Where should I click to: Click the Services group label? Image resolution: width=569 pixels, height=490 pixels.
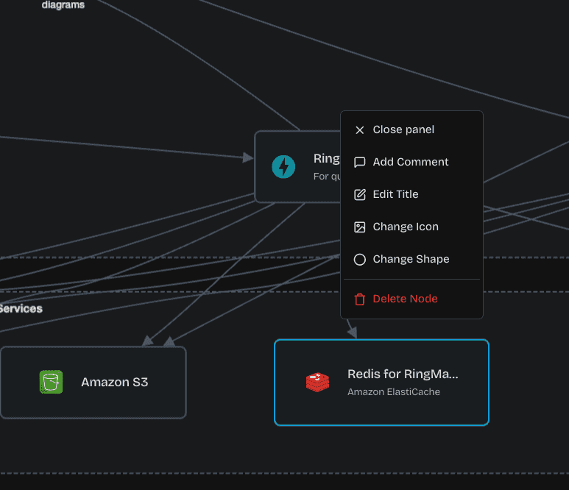(x=21, y=309)
